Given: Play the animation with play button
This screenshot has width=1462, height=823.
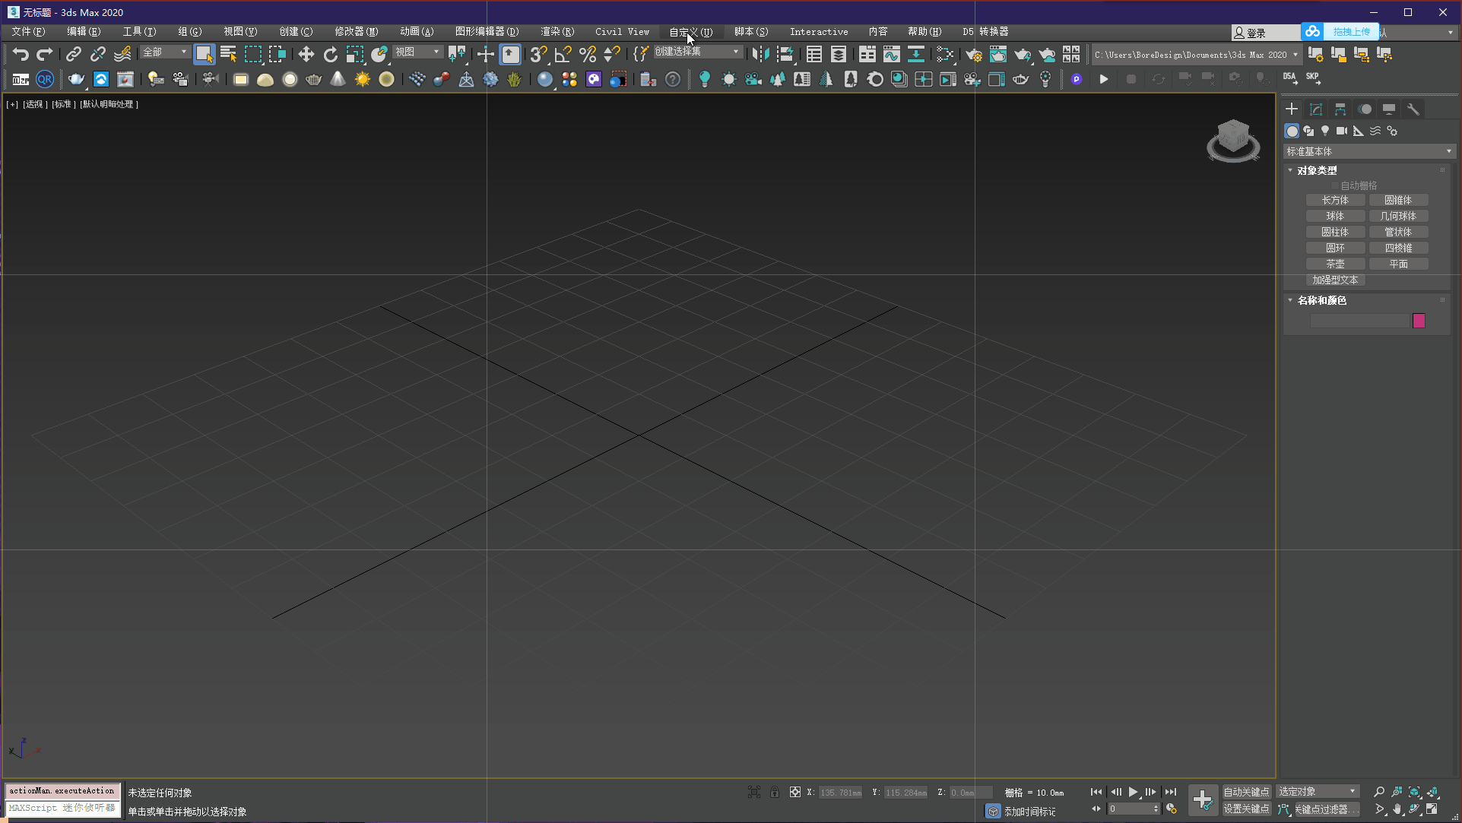Looking at the screenshot, I should (1133, 792).
